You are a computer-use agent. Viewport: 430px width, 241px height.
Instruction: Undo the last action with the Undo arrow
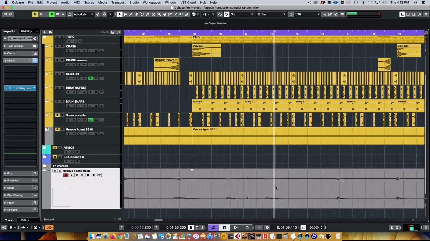click(5, 14)
